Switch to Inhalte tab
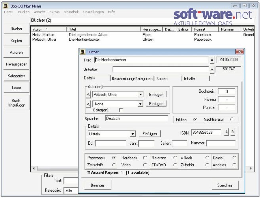Image resolution: width=260 pixels, height=198 pixels. point(196,78)
